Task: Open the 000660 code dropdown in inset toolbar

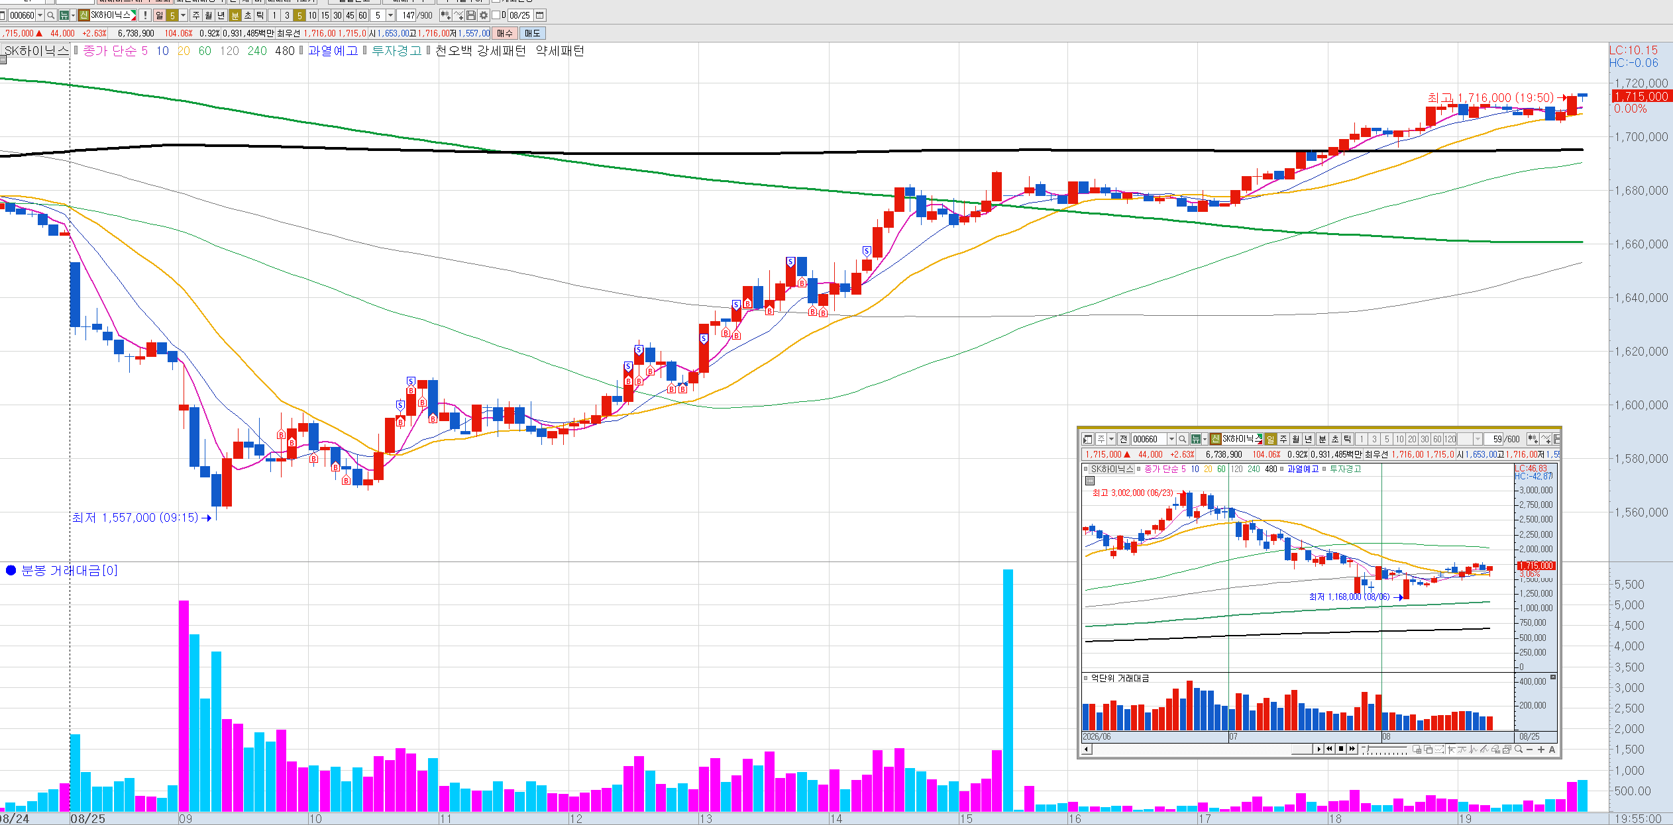Action: [x=1171, y=439]
